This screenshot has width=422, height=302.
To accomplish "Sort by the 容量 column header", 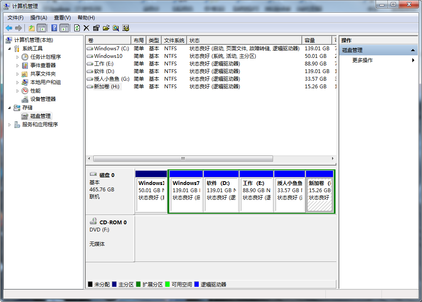I will (317, 41).
